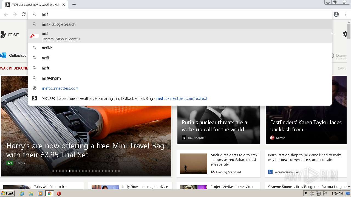Open the Project Veritas video story
Image resolution: width=351 pixels, height=197 pixels.
click(x=233, y=187)
